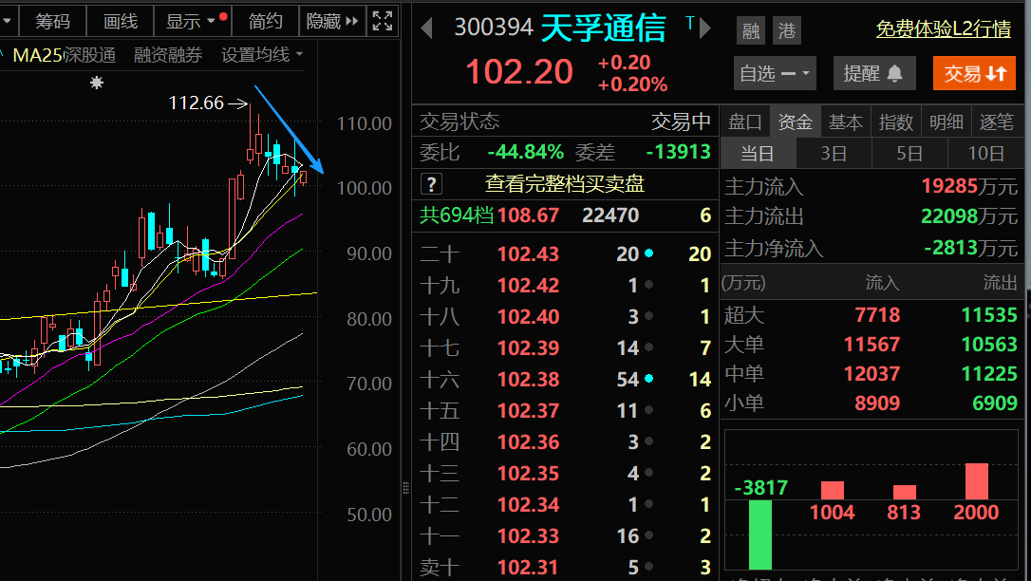Click the 共694档 total levels row

[566, 216]
